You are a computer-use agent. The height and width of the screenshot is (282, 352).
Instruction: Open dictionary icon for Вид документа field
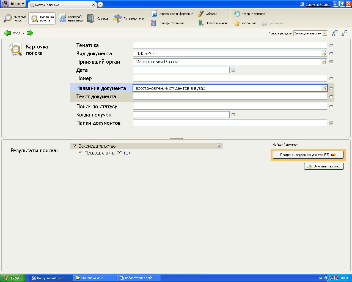pos(331,53)
